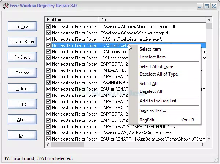Uncheck the smartpixel.exe",1 row checkbox
This screenshot has width=220, height=164.
click(x=48, y=39)
